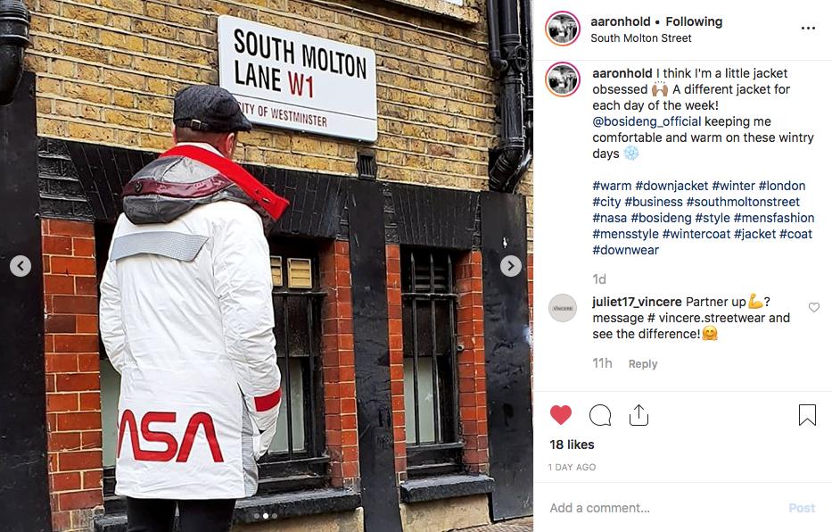This screenshot has width=832, height=532.
Task: Open the South Molton Street location
Action: point(641,38)
